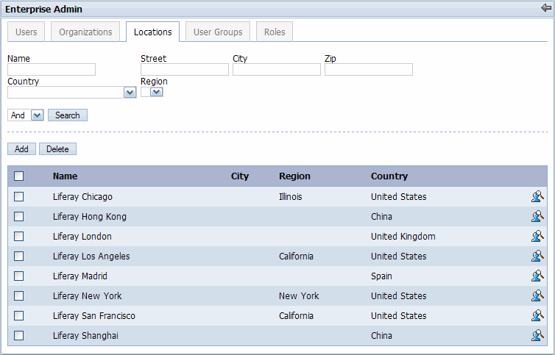
Task: Check the select-all checkbox in the table header
Action: (19, 176)
